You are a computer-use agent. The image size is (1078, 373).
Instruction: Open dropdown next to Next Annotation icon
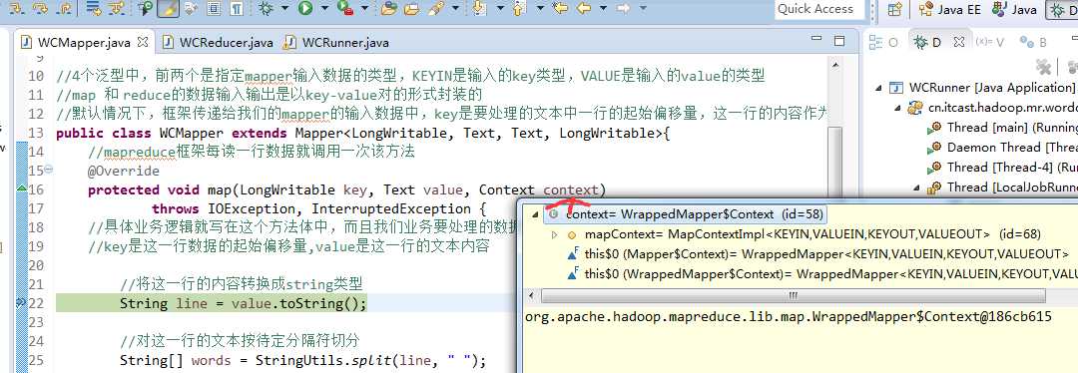pos(500,8)
